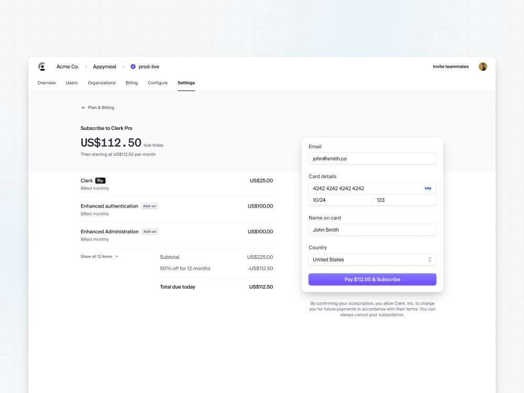Viewport: 524px width, 393px height.
Task: Click the US$225.00 subtotal amount
Action: click(x=260, y=257)
